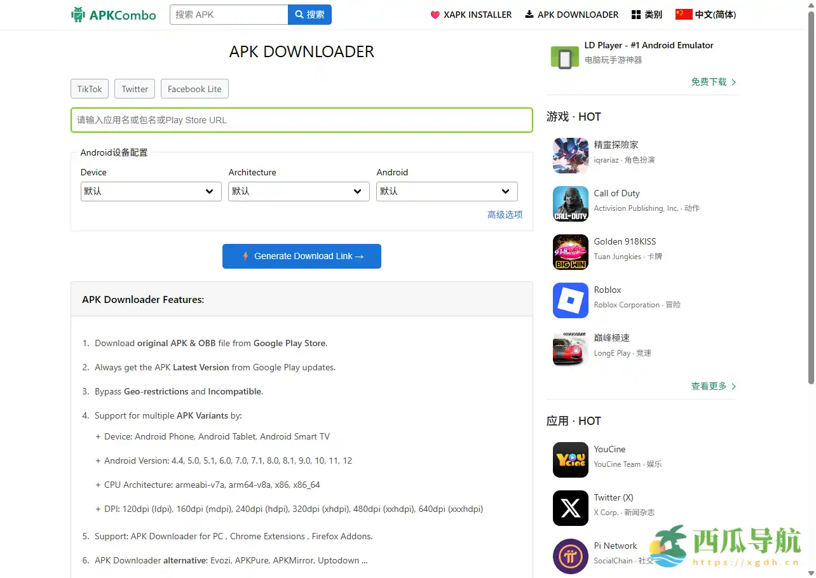
Task: Open the YouCine app icon
Action: [570, 460]
